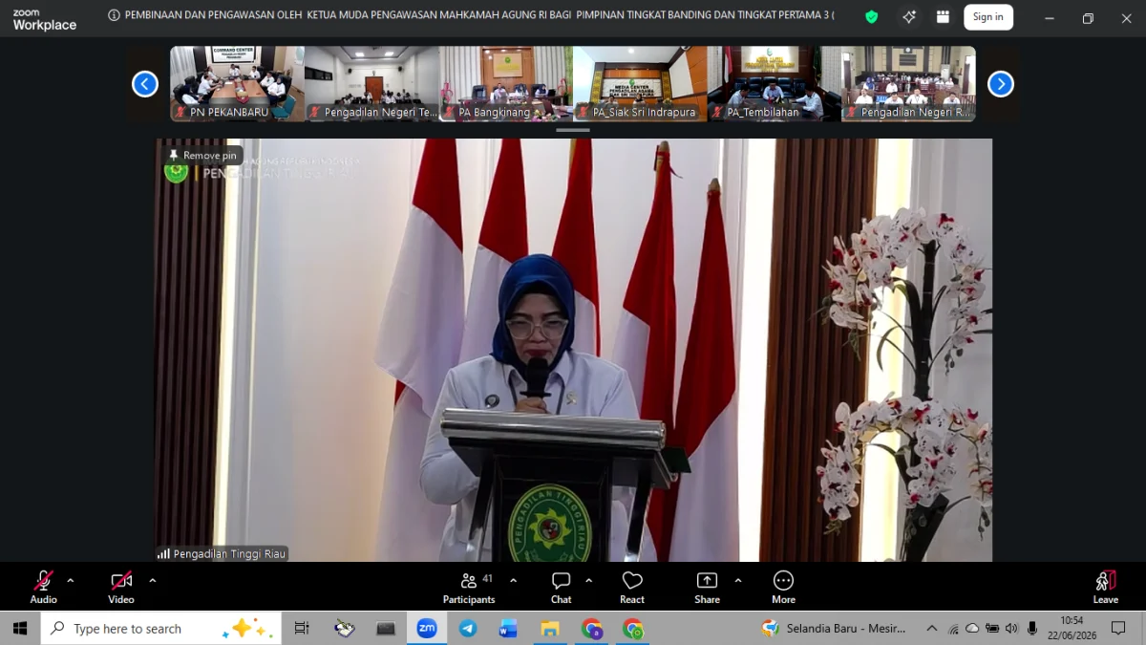Select the PA Bangkinang video thumbnail
This screenshot has width=1146, height=645.
(506, 84)
